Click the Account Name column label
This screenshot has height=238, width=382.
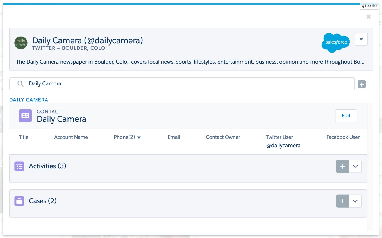pos(71,137)
